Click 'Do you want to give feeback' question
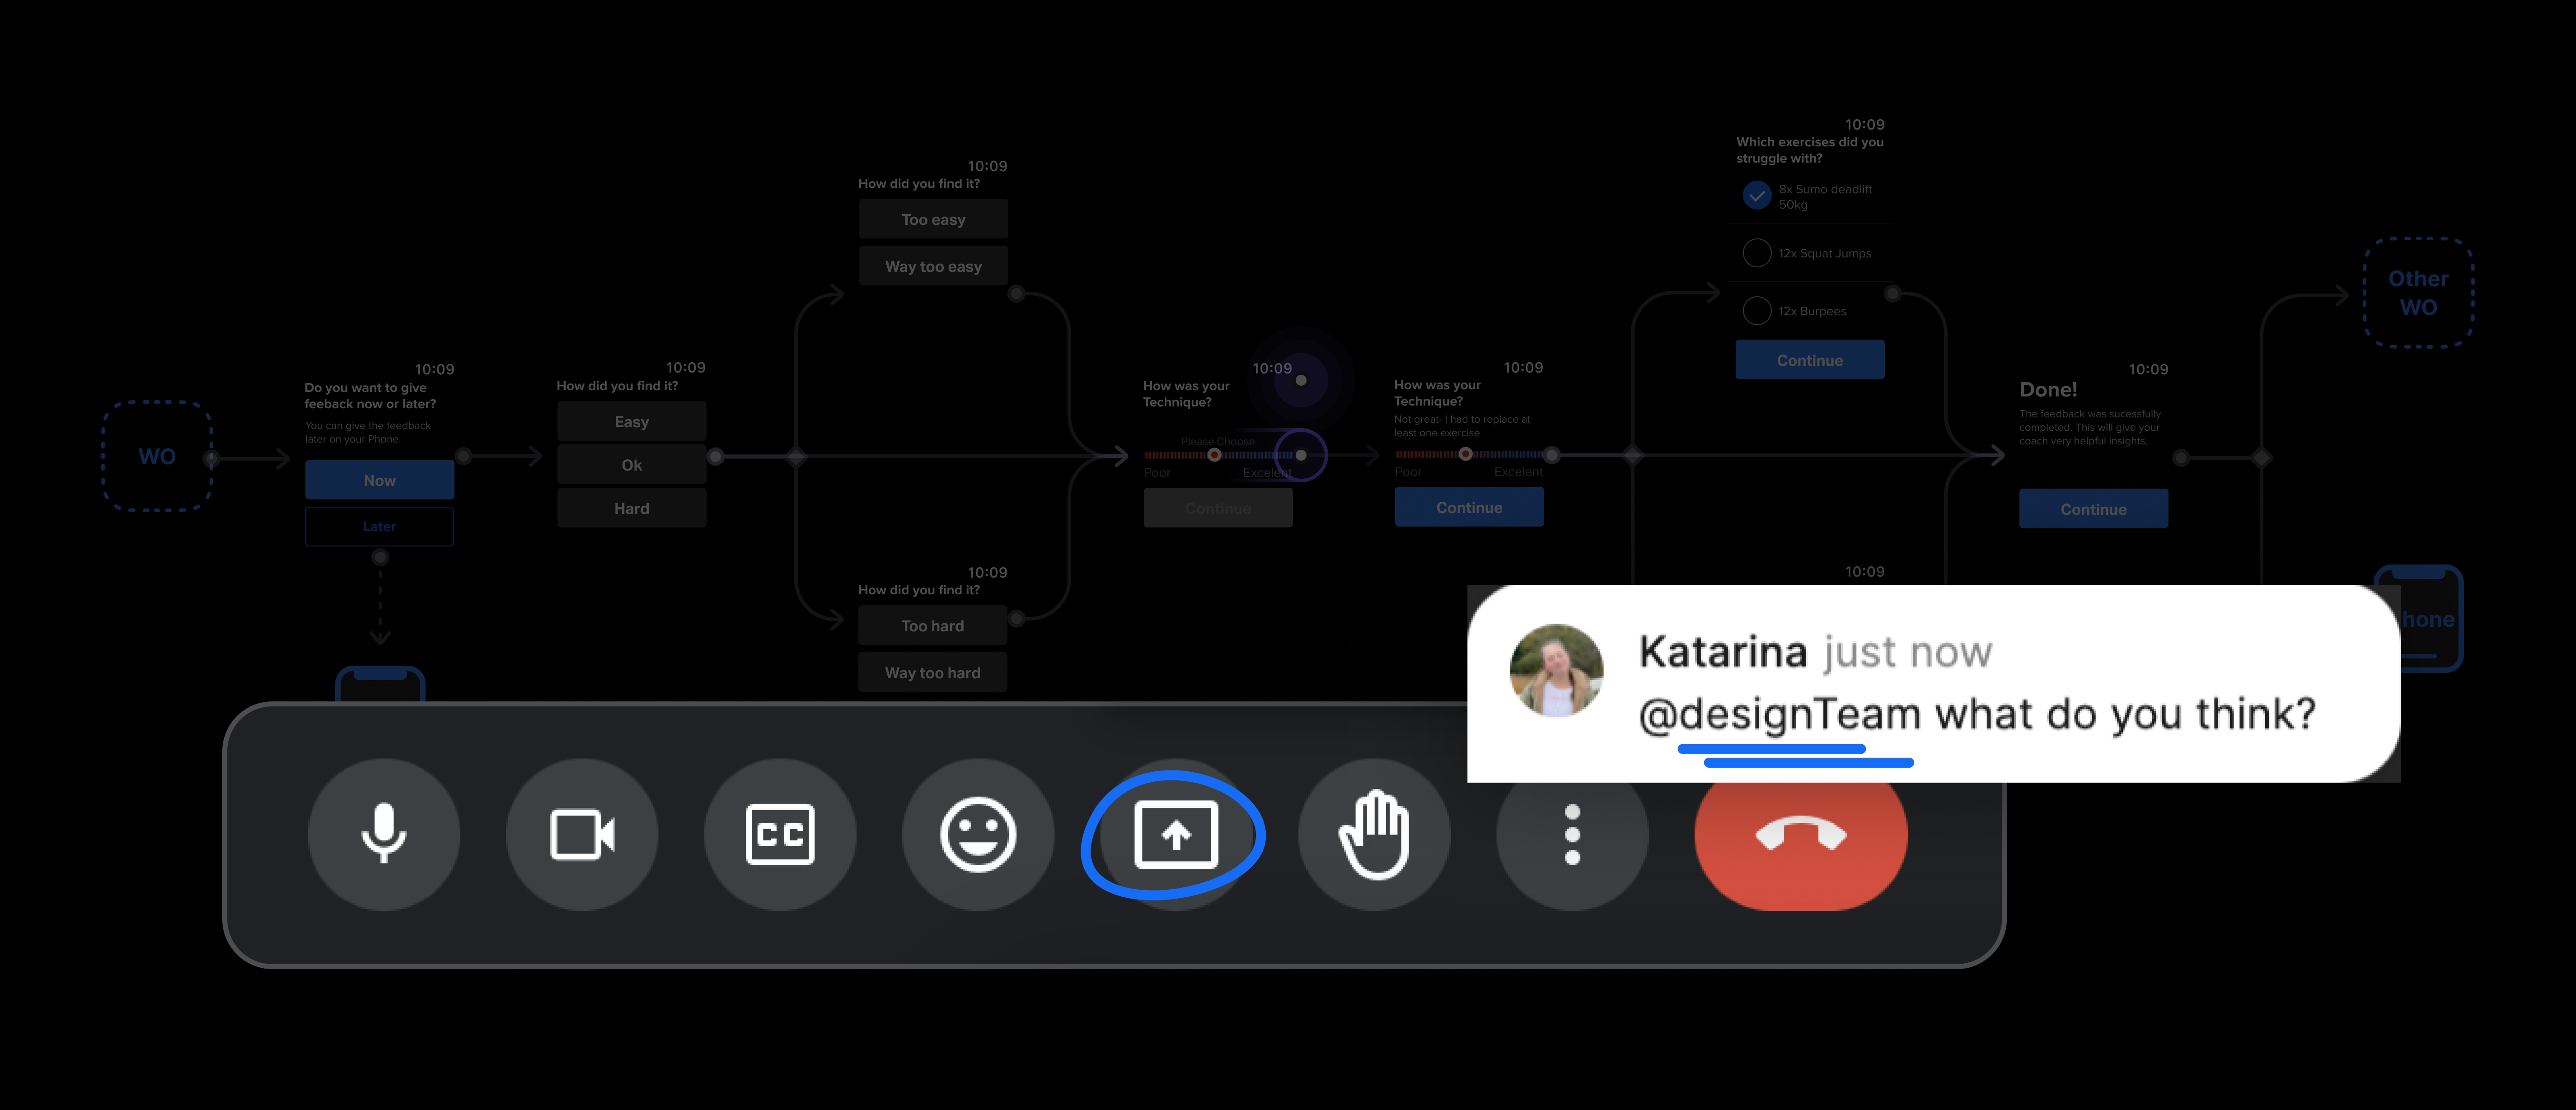 tap(370, 395)
